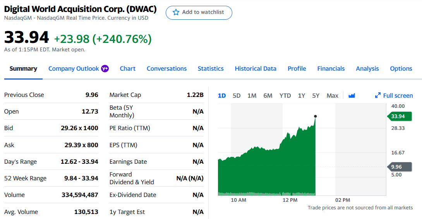Open the Y+ premium badge icon
The height and width of the screenshot is (219, 422).
point(105,69)
